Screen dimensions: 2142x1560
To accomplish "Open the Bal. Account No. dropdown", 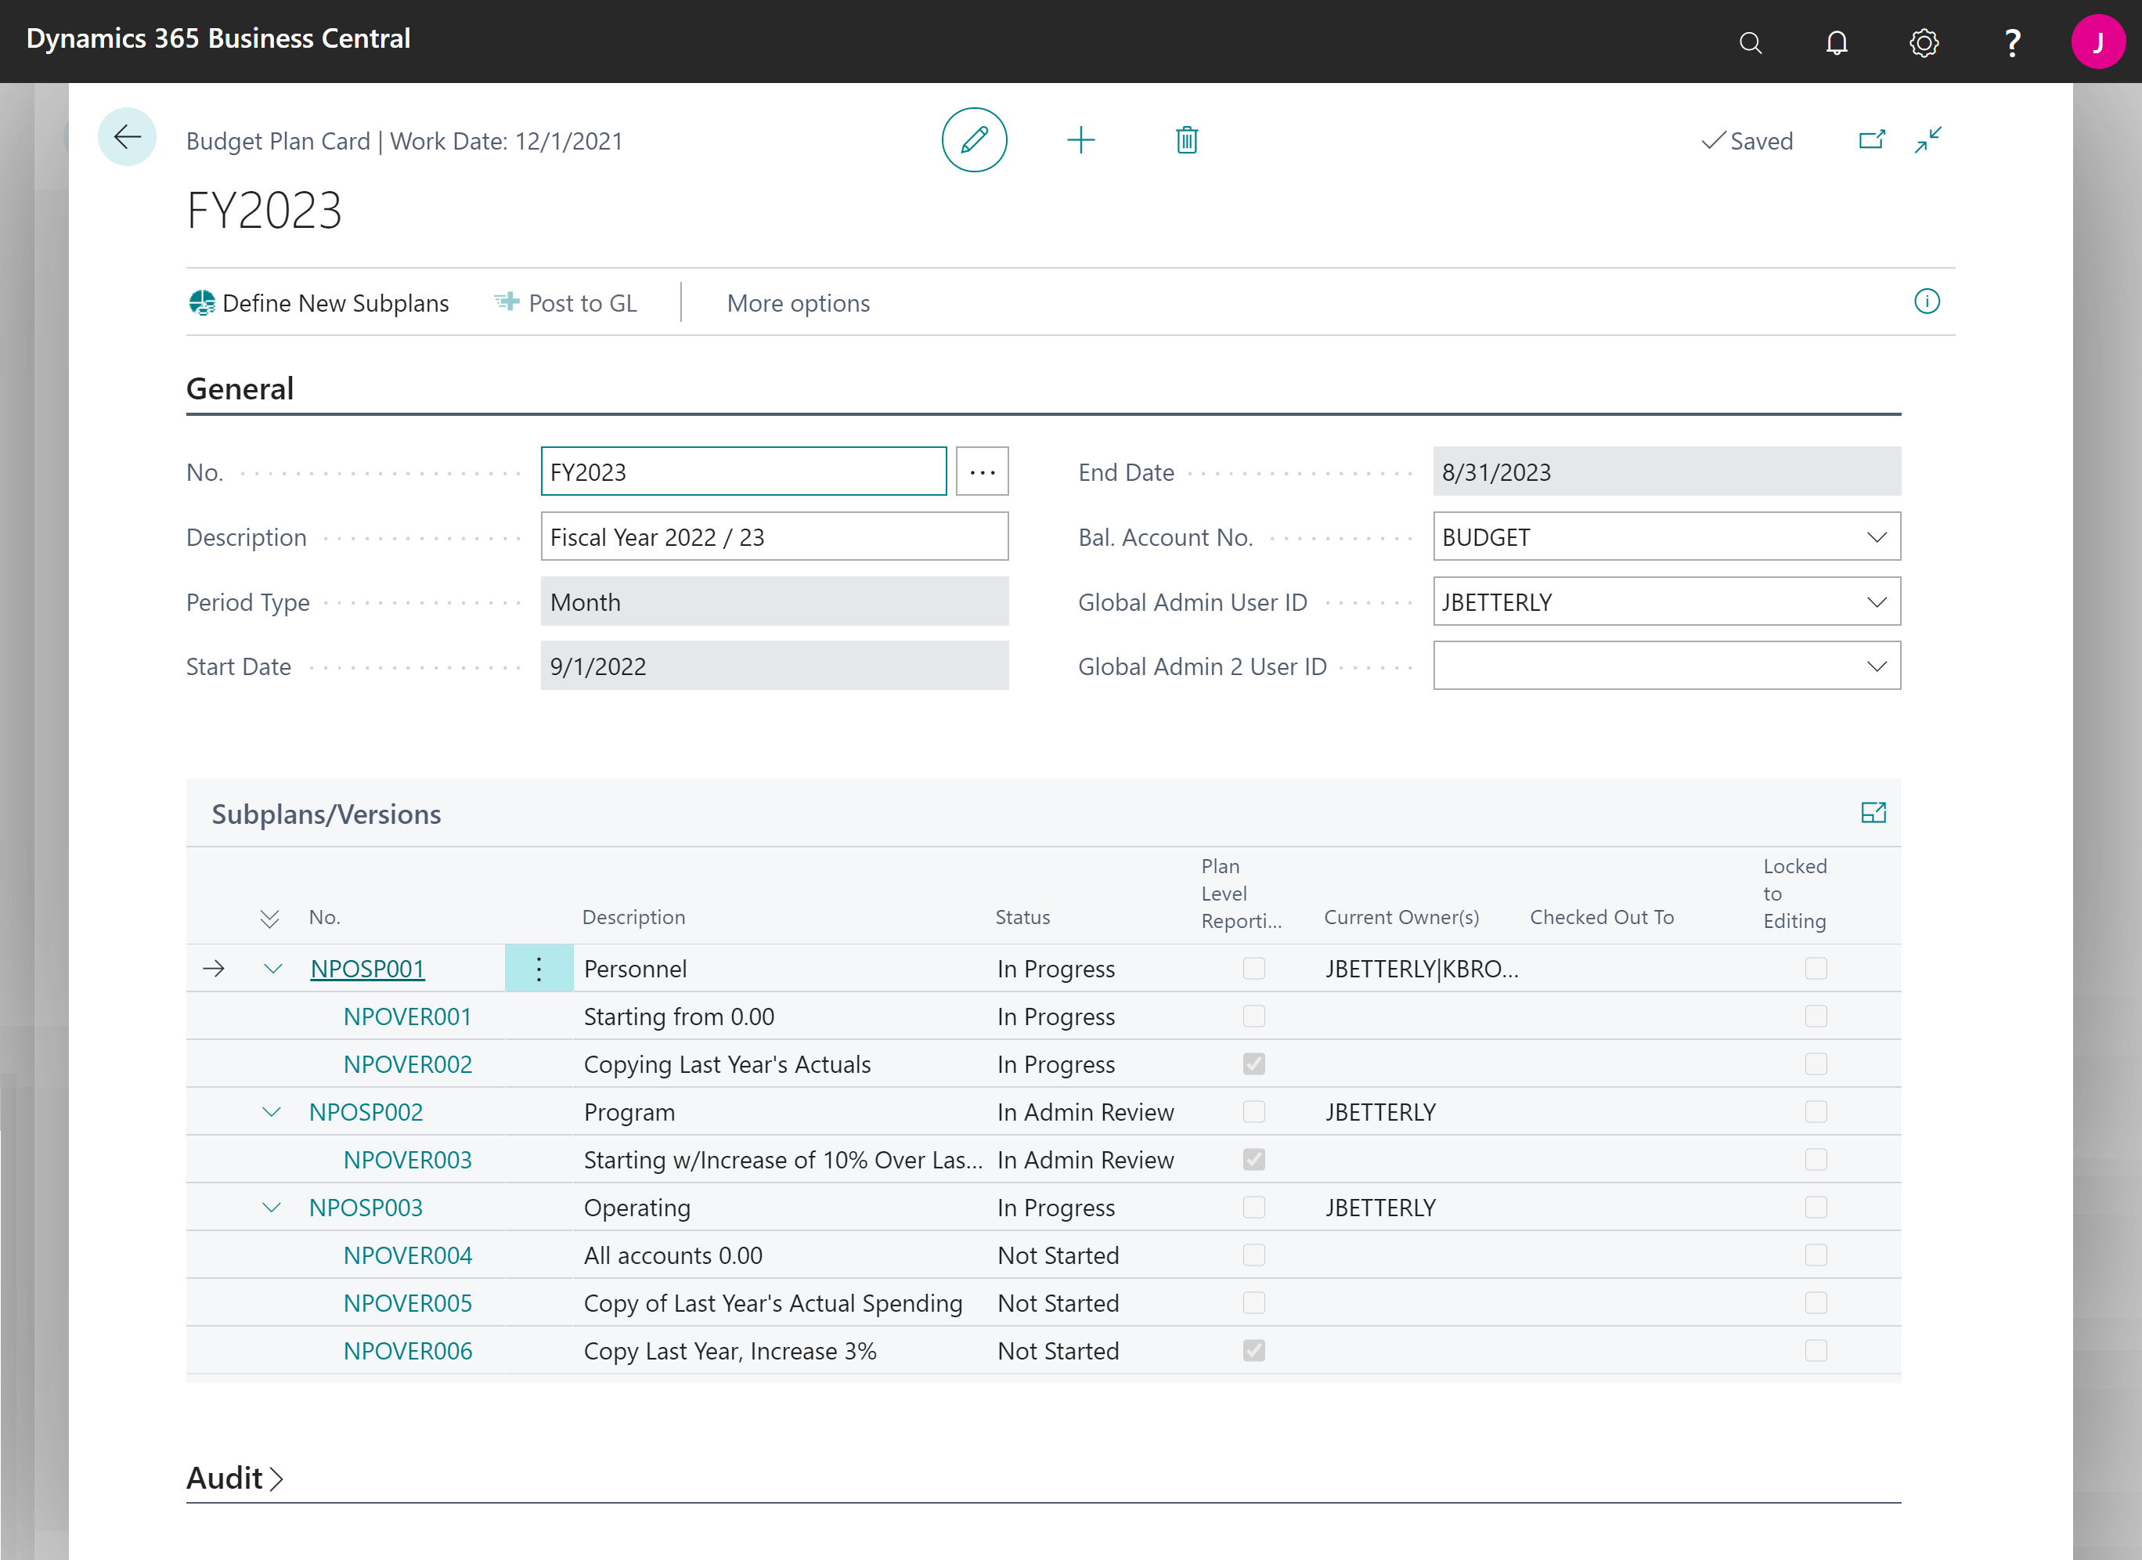I will [1876, 536].
